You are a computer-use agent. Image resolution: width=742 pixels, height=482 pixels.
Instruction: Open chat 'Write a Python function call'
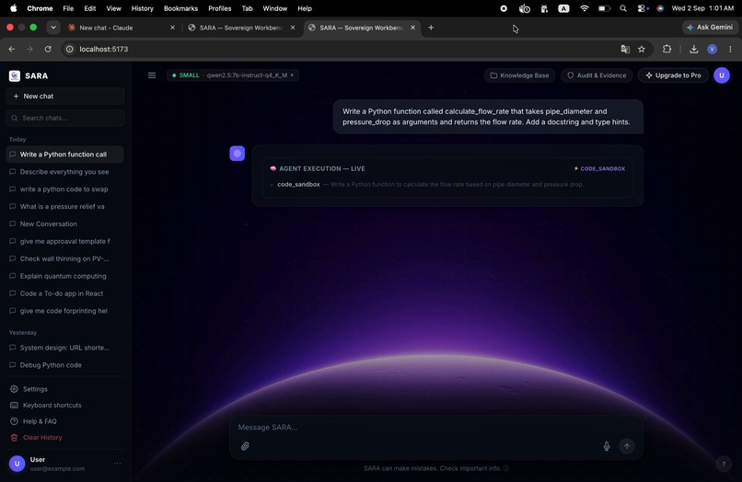pyautogui.click(x=64, y=155)
